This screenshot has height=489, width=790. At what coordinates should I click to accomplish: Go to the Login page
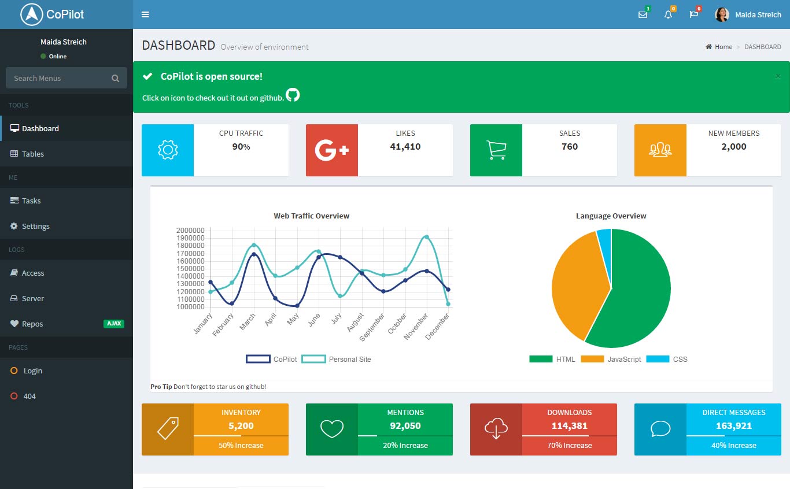(67, 371)
